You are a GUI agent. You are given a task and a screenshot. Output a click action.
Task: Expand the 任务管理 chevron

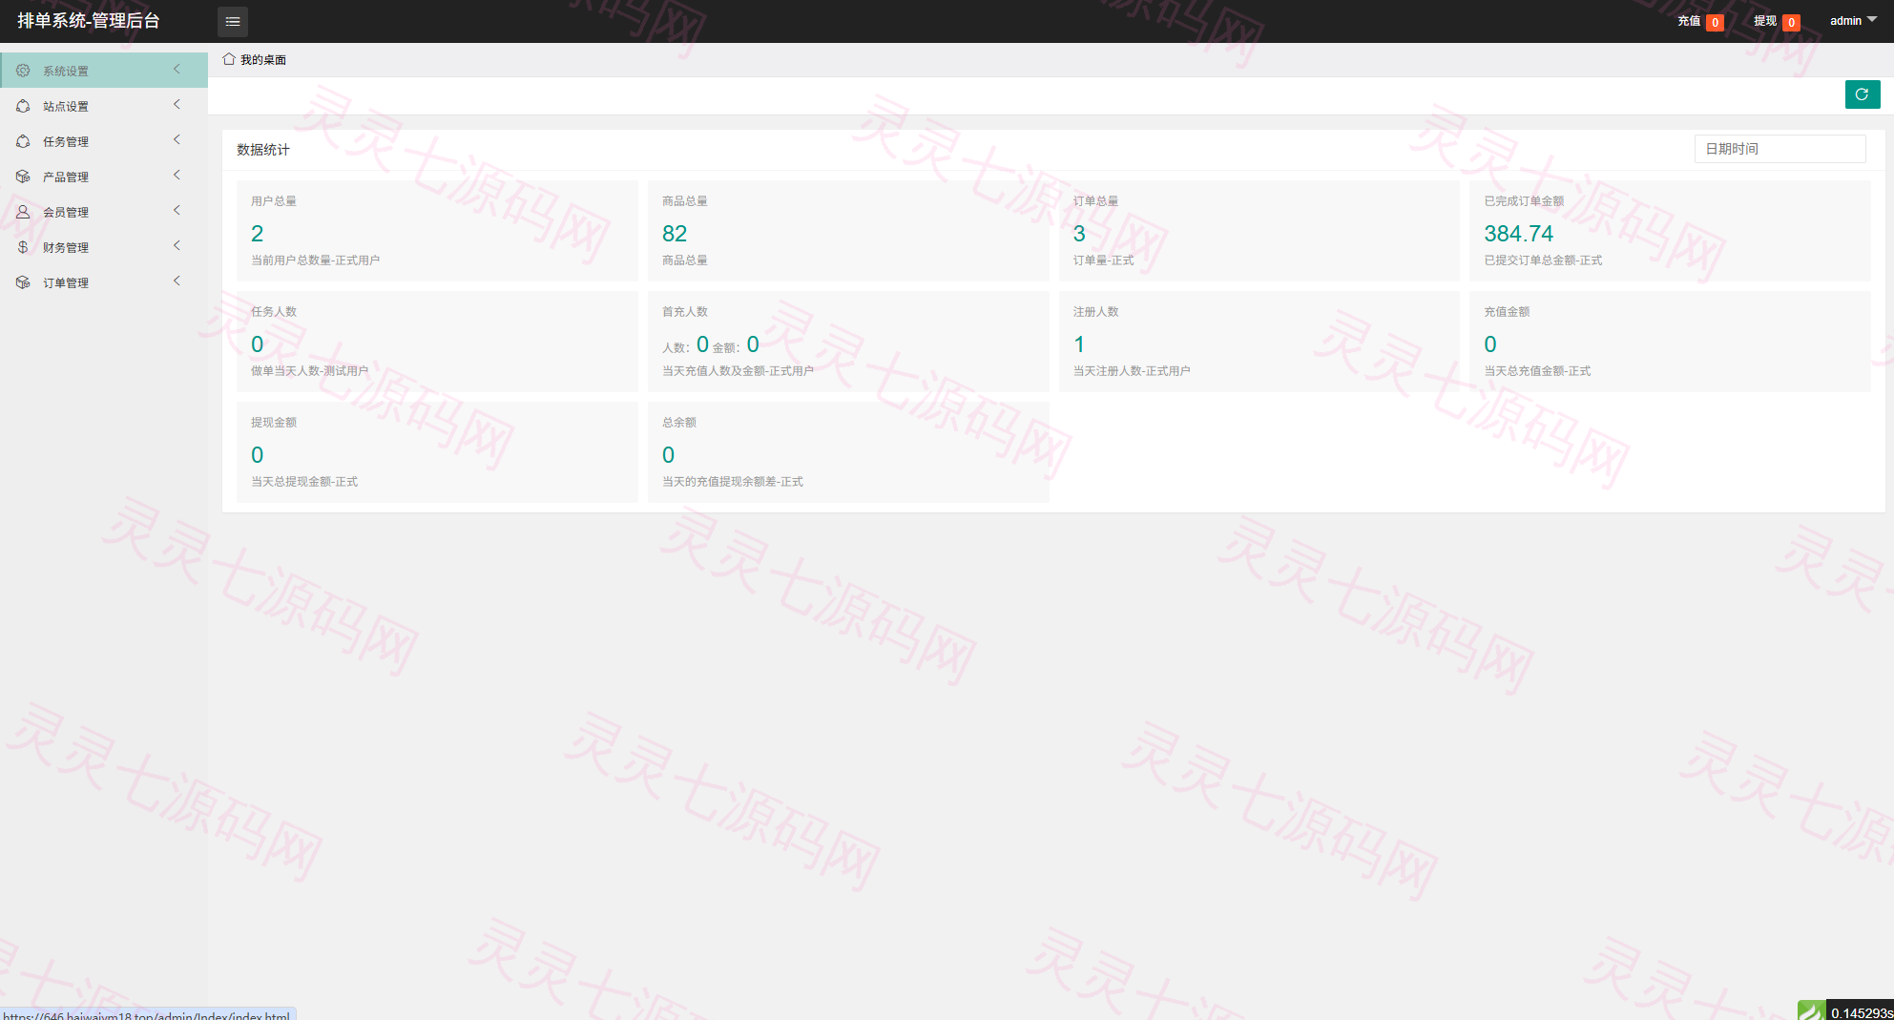point(177,140)
